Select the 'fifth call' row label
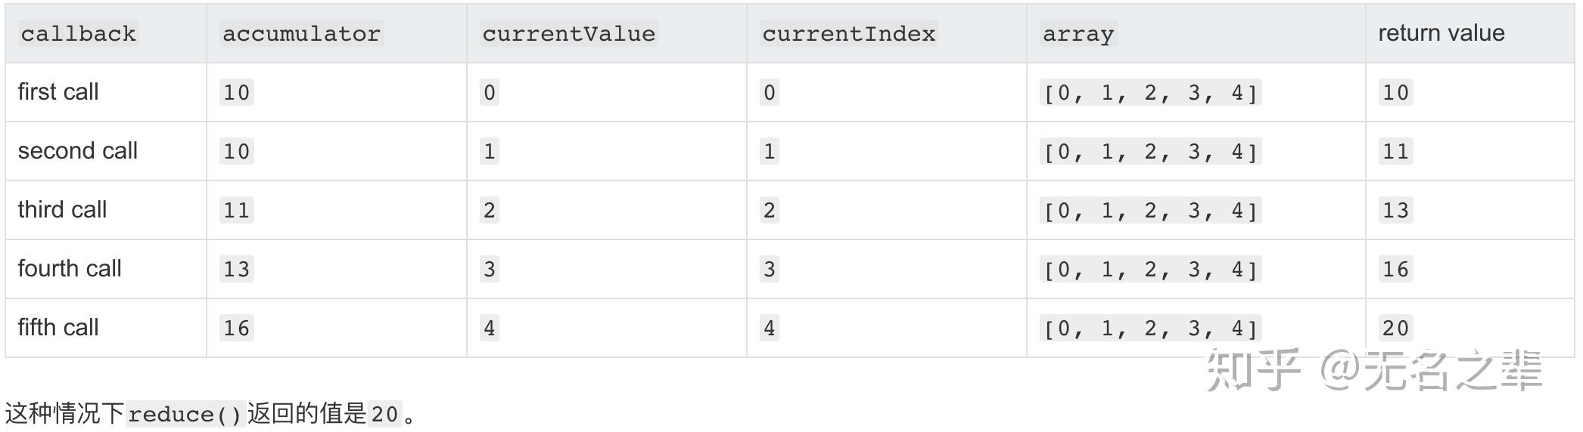Viewport: 1583px width, 432px height. 58,328
